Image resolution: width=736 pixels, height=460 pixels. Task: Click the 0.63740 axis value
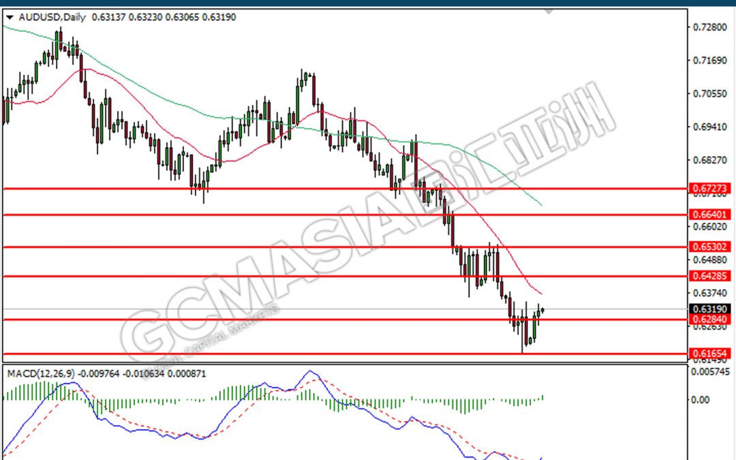pos(709,293)
